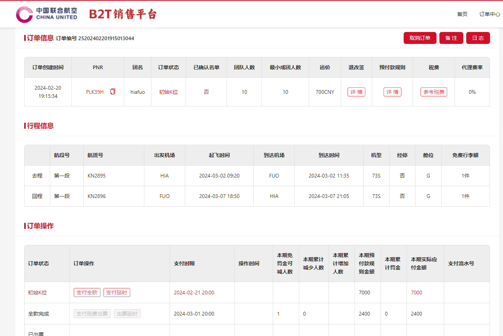Open the 备注 remarks button

click(x=451, y=38)
